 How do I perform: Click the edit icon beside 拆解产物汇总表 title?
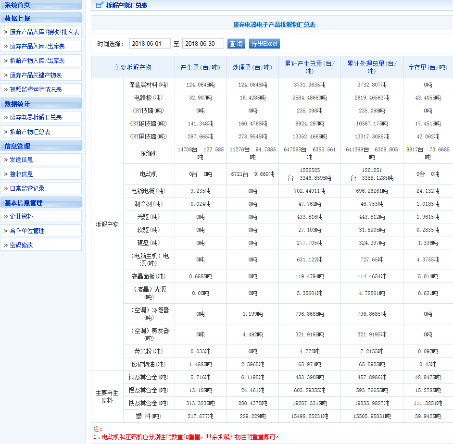click(x=99, y=5)
